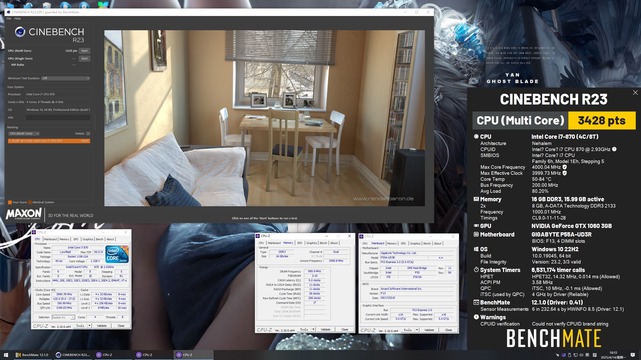Click BIOS Date value 09/17/2010

(x=417, y=298)
